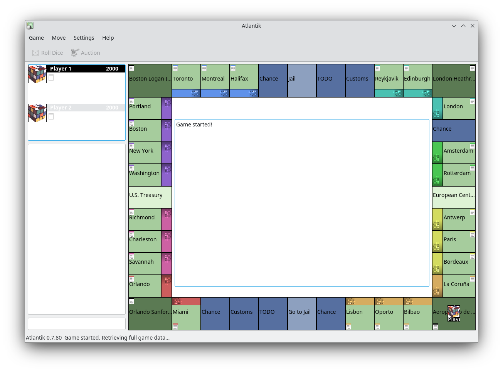Expand the Help menu
This screenshot has height=372, width=503.
(108, 38)
